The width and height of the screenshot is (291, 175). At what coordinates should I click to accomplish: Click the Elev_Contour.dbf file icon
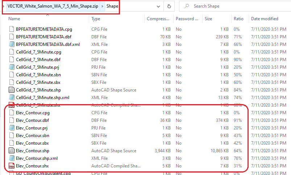12,120
